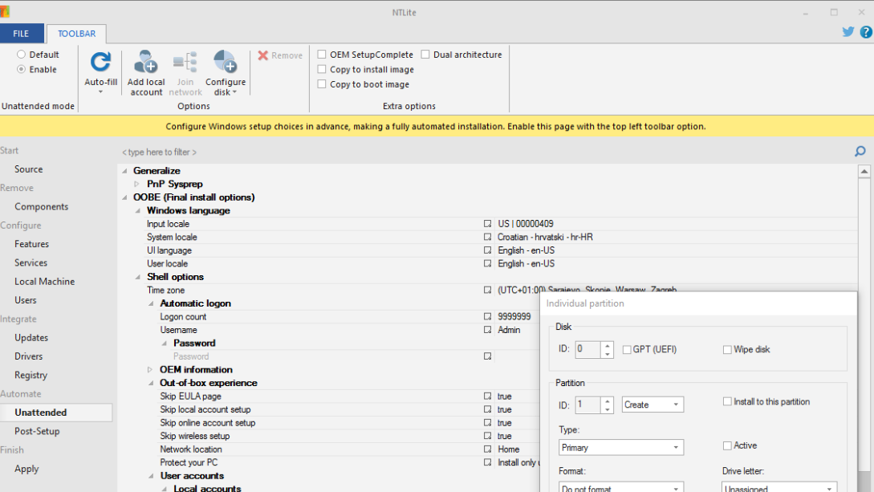Open the Drivers page
This screenshot has width=874, height=492.
[x=28, y=356]
